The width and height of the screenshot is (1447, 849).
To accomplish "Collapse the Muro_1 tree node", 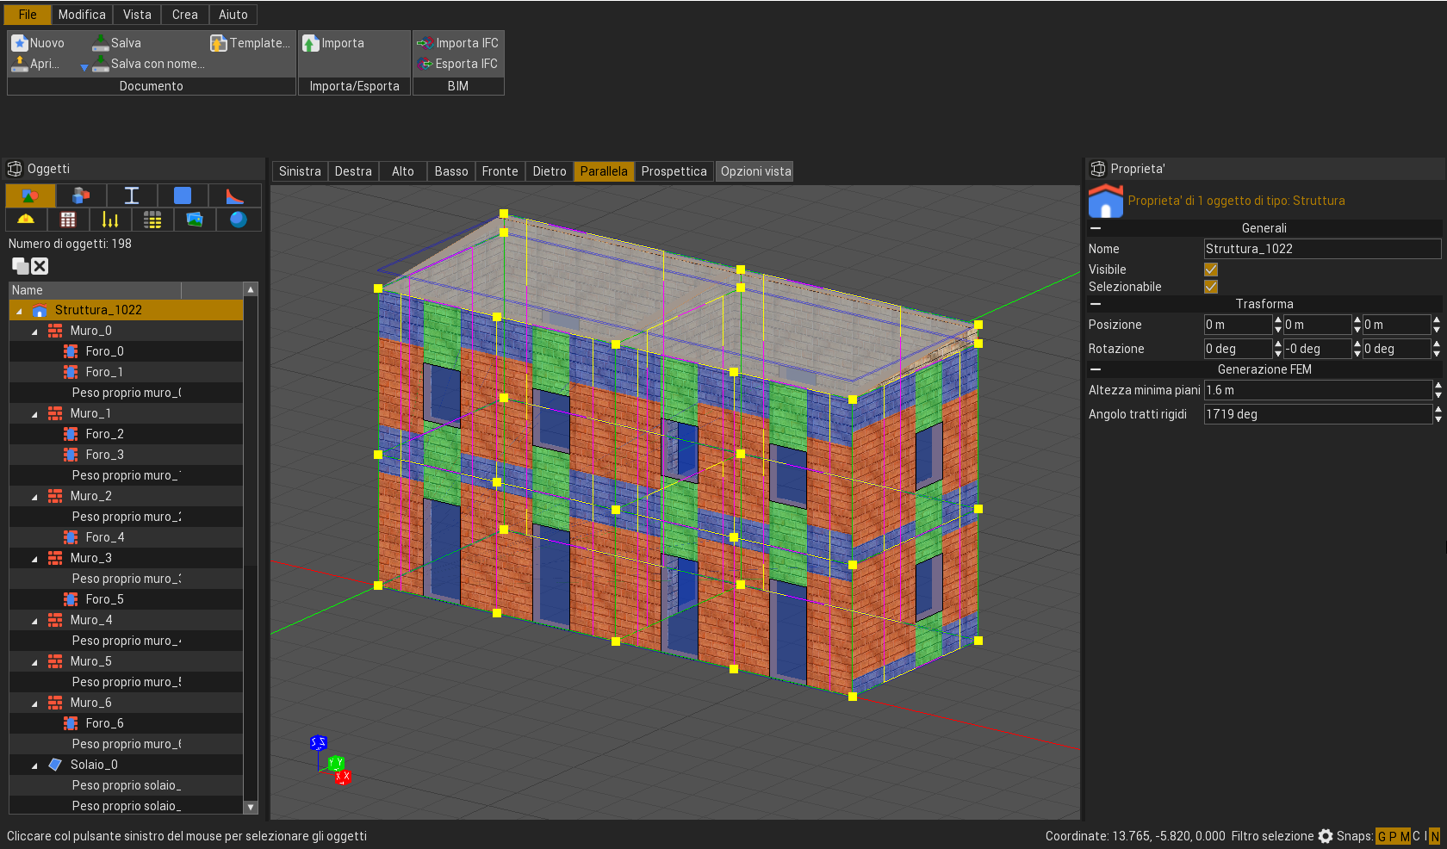I will [34, 414].
